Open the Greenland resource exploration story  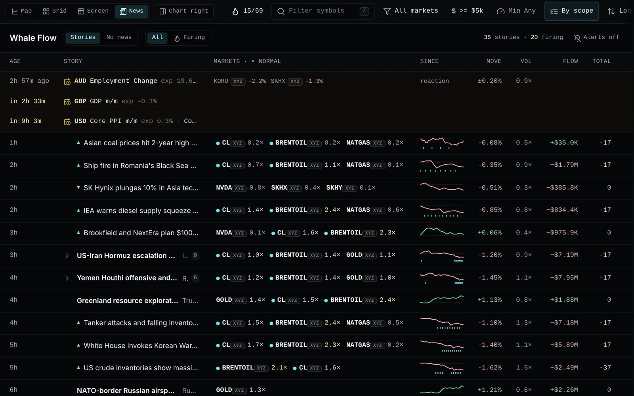[127, 301]
